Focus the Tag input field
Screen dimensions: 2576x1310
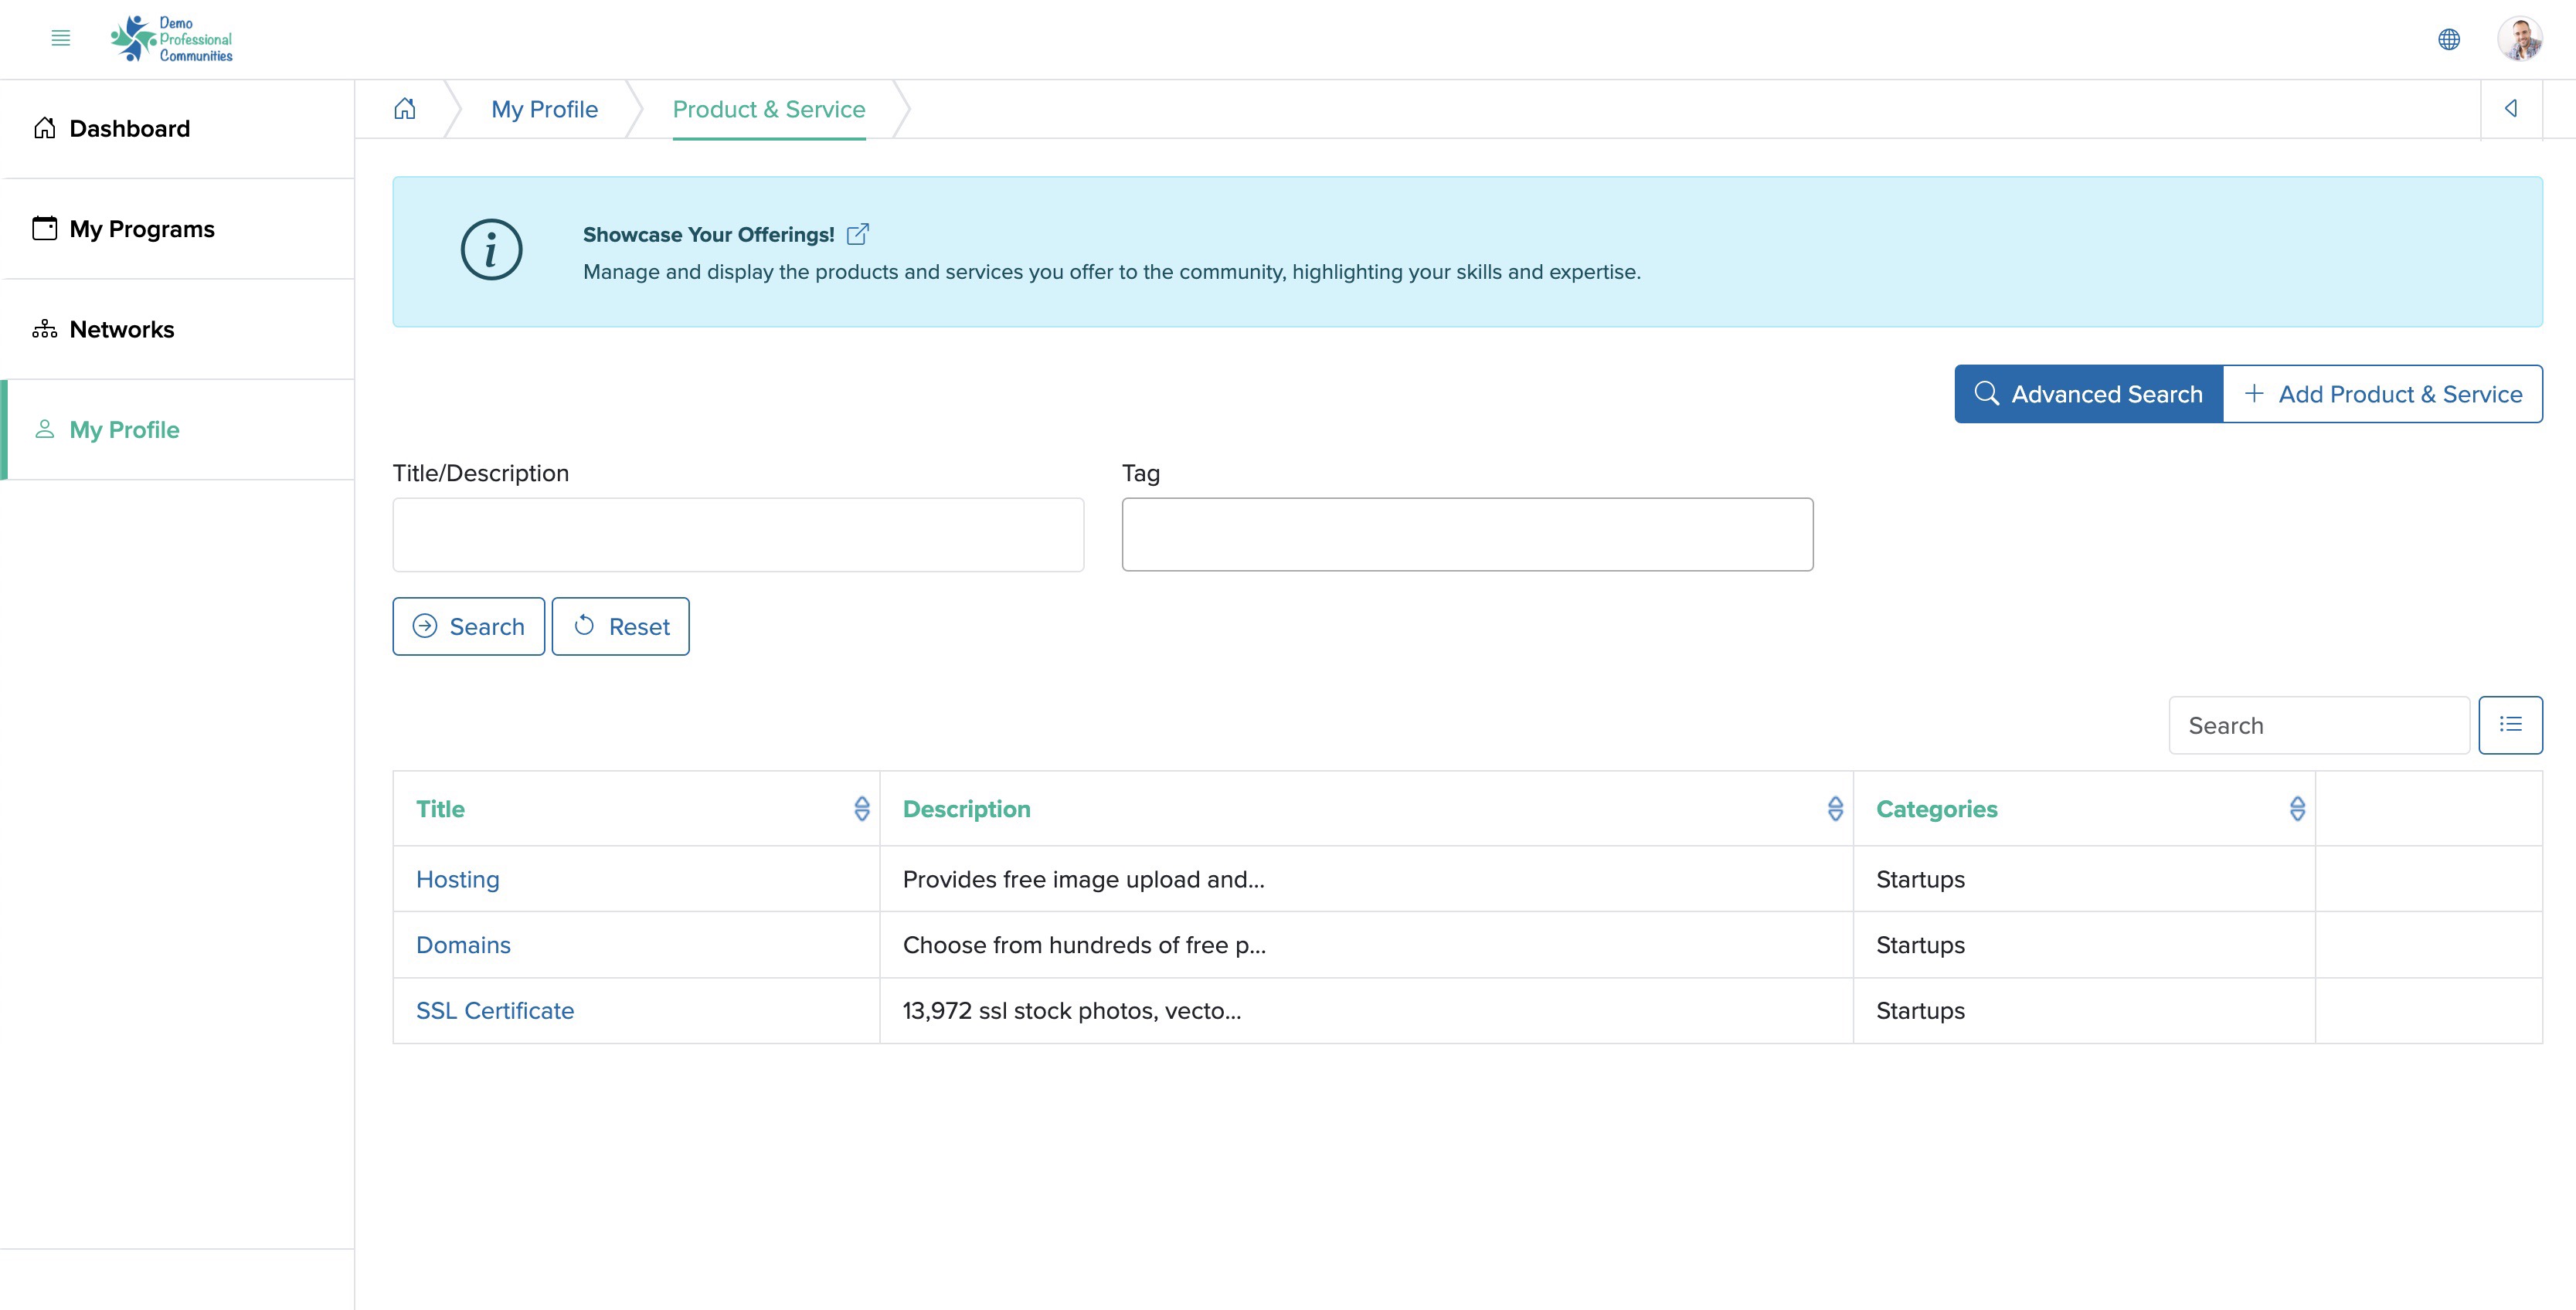(x=1467, y=535)
